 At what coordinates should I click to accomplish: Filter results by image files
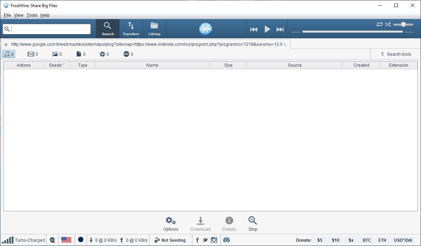[x=57, y=54]
